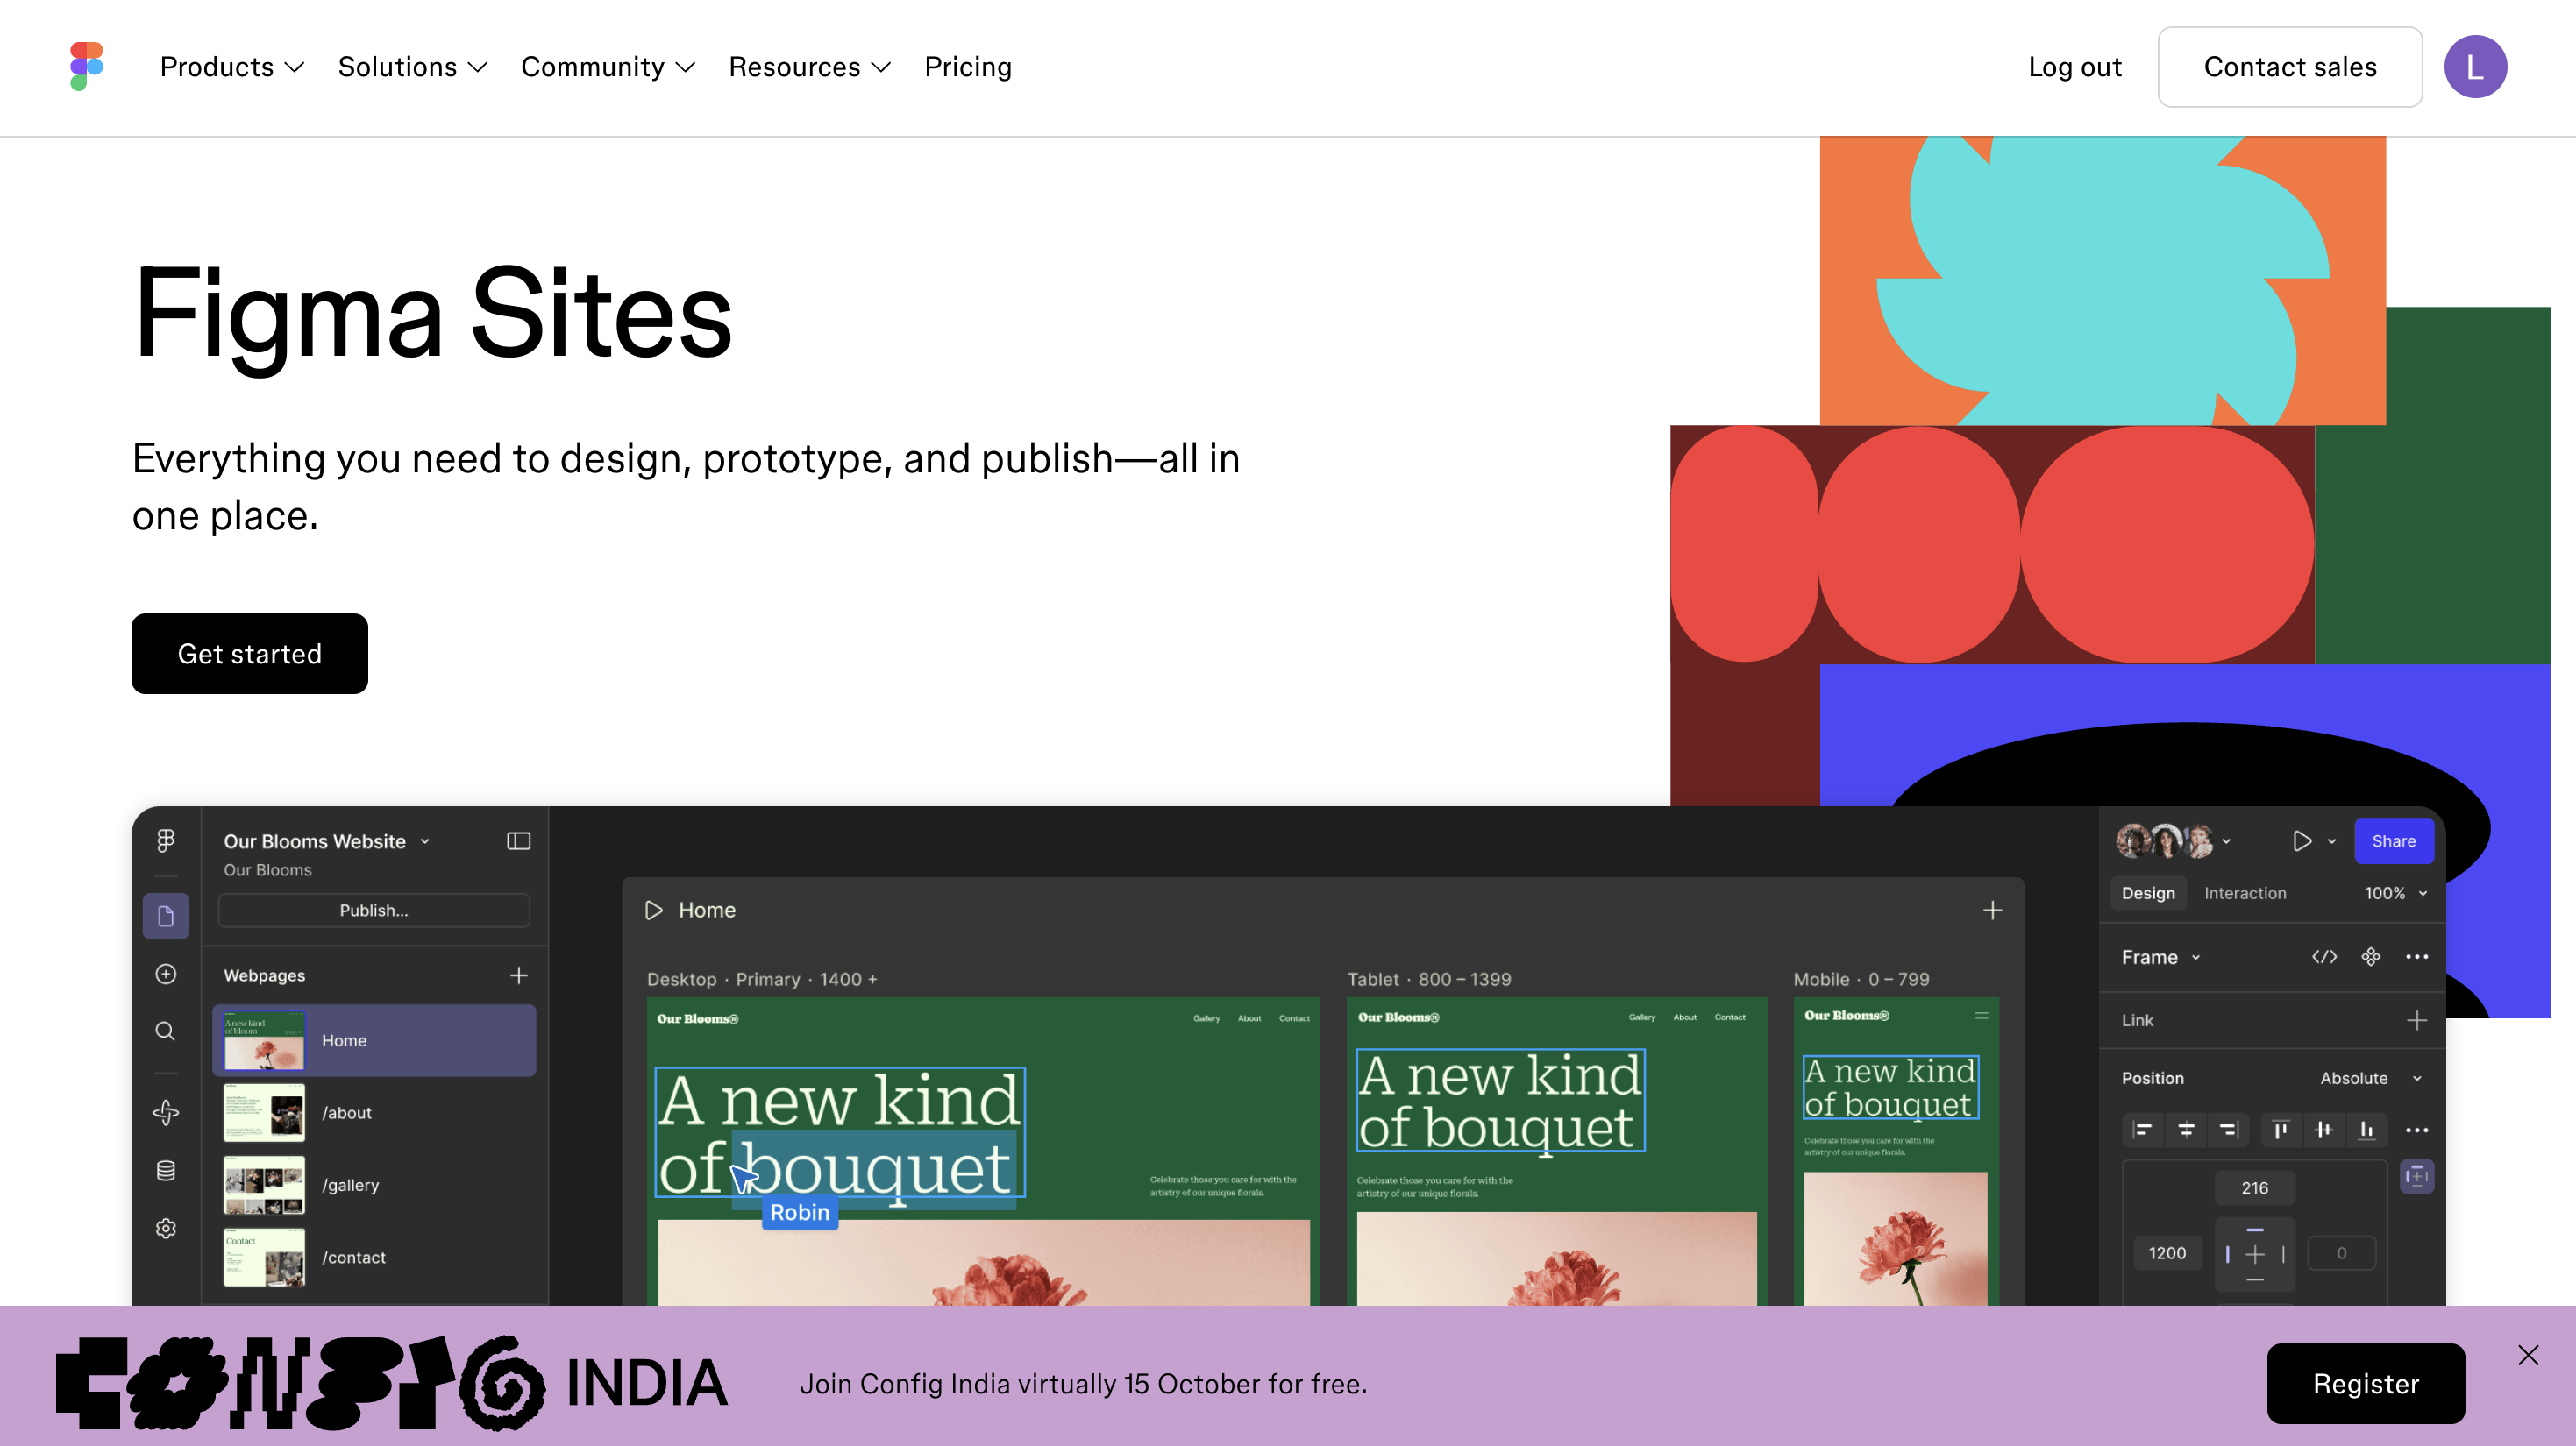Switch to the Interaction tab
The height and width of the screenshot is (1446, 2576).
(x=2245, y=893)
